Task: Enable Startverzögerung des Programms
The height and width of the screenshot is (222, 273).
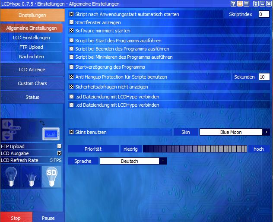Action: click(x=71, y=67)
